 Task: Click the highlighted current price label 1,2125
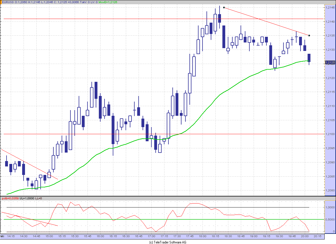330,63
